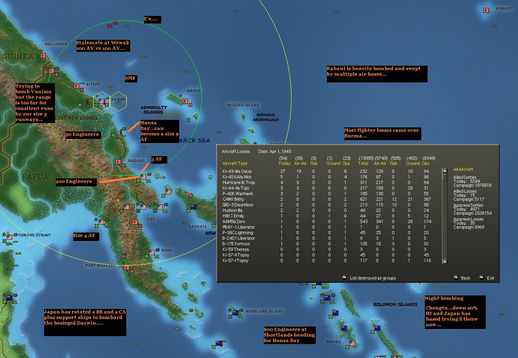Click the losses list scroll-up arrow

(444, 171)
